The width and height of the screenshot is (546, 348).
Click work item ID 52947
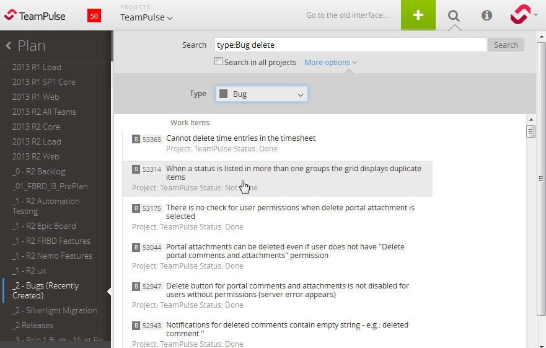click(152, 287)
